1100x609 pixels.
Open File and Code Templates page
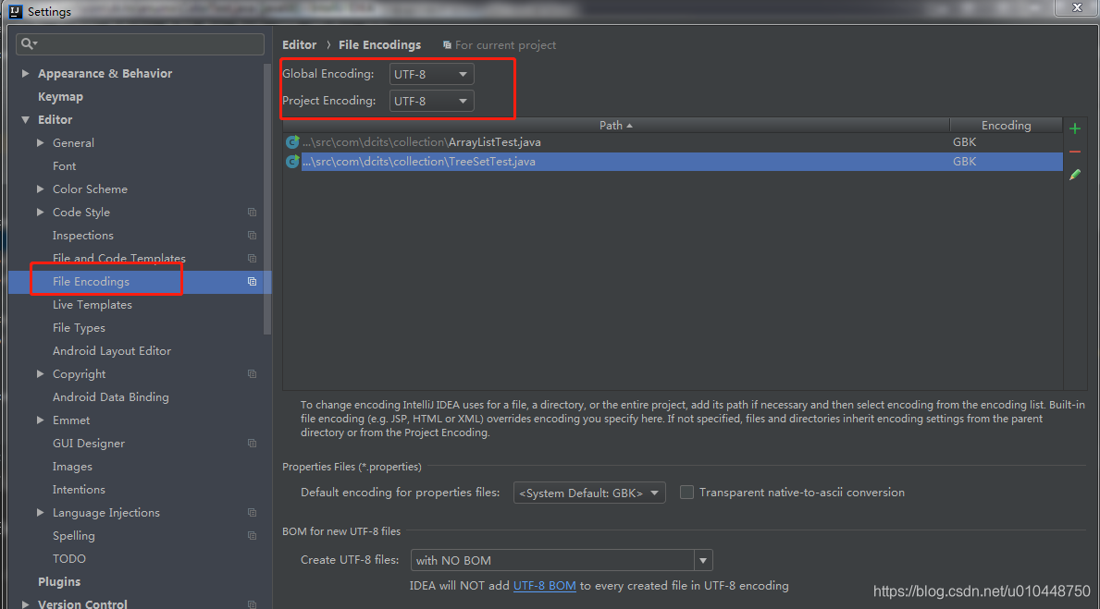click(119, 259)
